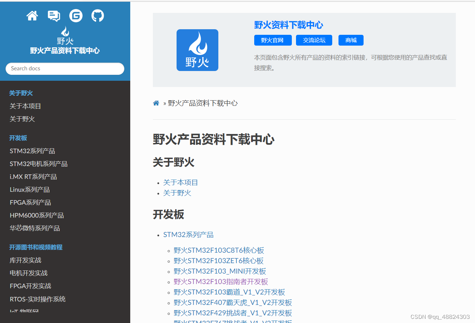475x323 pixels.
Task: Open 野火STM32F103ZET6核心板 link
Action: pos(219,261)
